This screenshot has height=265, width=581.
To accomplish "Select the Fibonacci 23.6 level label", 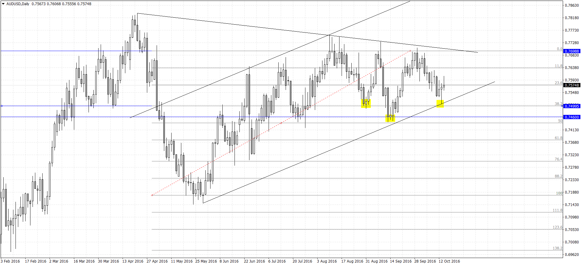I will pos(558,83).
